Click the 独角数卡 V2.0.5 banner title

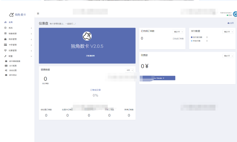point(87,46)
